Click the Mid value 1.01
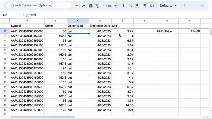 (x=123, y=68)
